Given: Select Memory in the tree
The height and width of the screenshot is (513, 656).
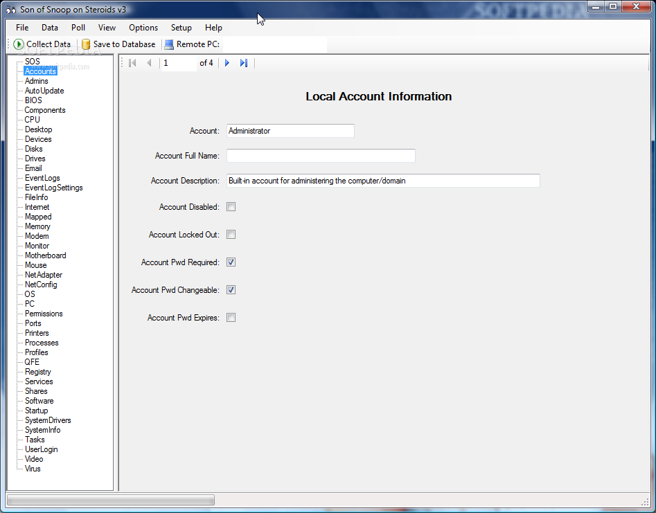Looking at the screenshot, I should tap(37, 226).
